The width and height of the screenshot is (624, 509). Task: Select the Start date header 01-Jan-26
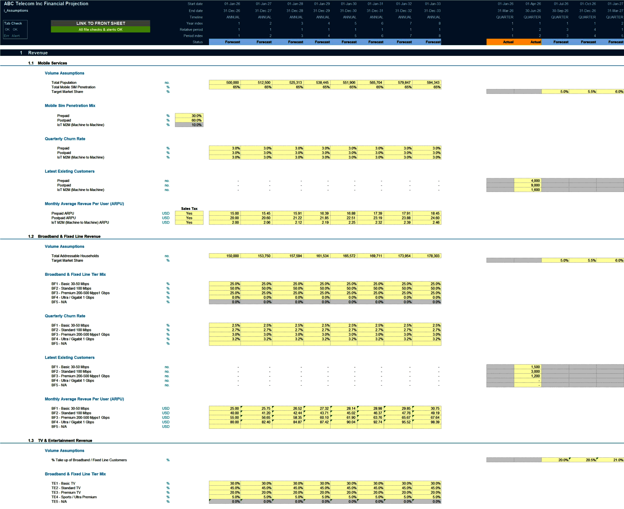point(232,4)
